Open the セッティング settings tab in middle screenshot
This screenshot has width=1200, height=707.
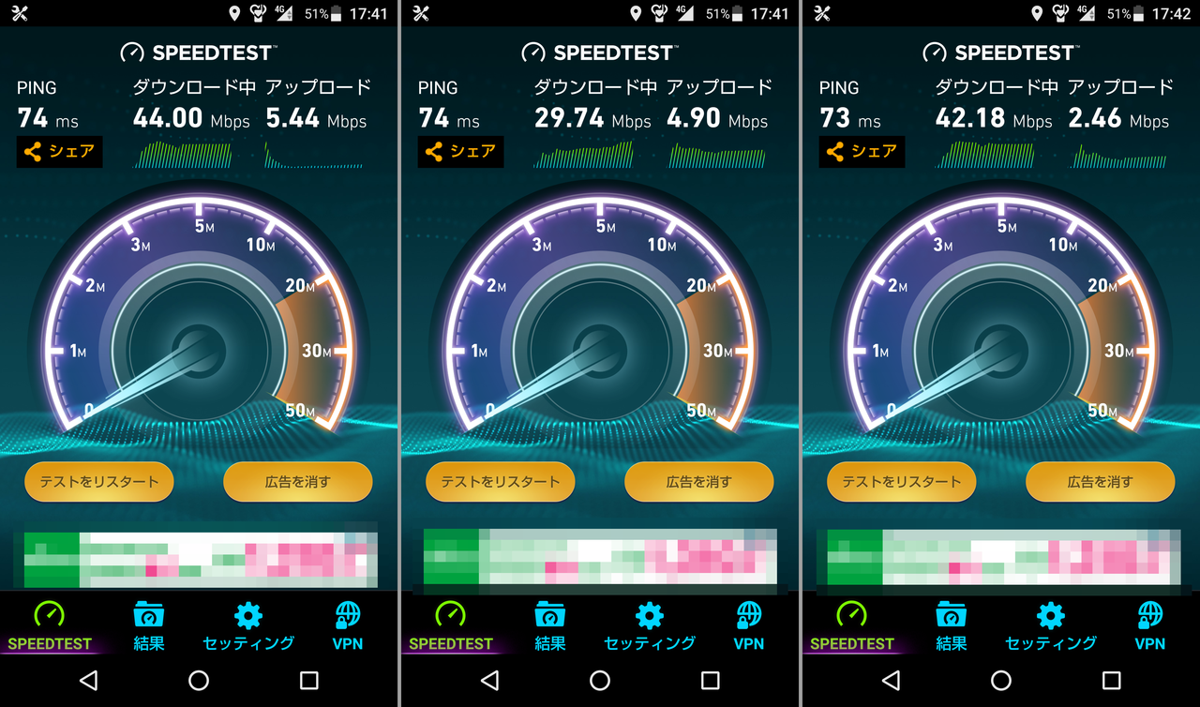650,626
